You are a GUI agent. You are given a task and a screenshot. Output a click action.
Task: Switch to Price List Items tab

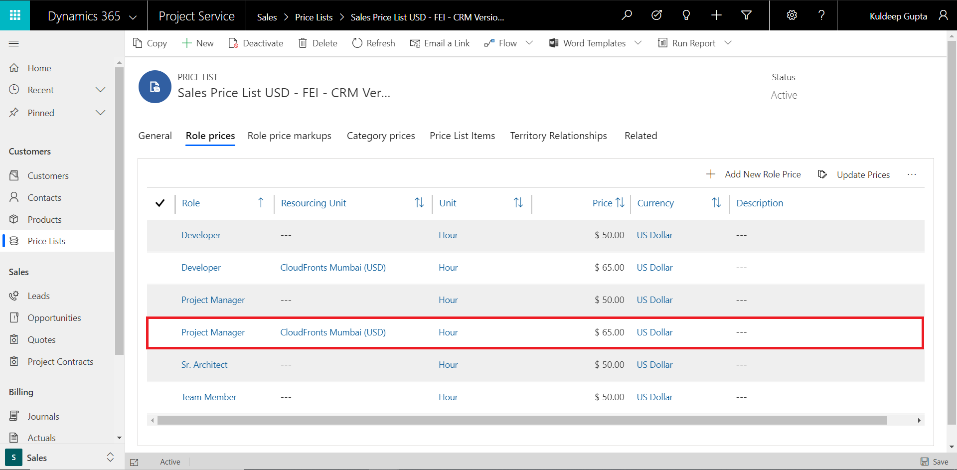[x=463, y=136]
